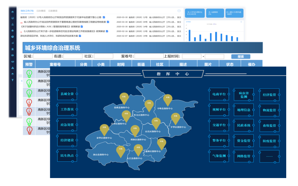Click the 搜索 search button

pos(241,57)
